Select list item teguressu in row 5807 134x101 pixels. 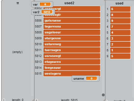[x=72, y=27]
